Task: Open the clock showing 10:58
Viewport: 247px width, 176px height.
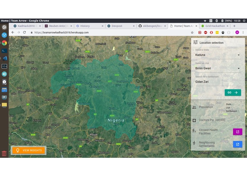Action: (237, 21)
